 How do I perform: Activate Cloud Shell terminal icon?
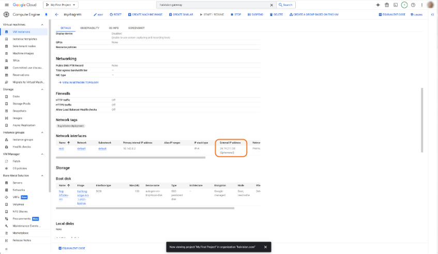pos(396,5)
